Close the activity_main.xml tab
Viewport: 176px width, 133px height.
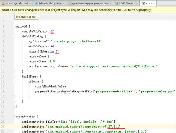(30, 3)
